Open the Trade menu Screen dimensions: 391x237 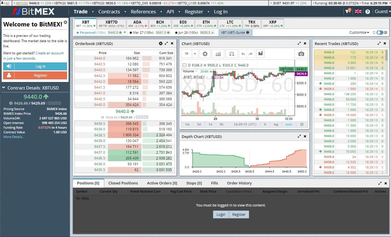[80, 12]
